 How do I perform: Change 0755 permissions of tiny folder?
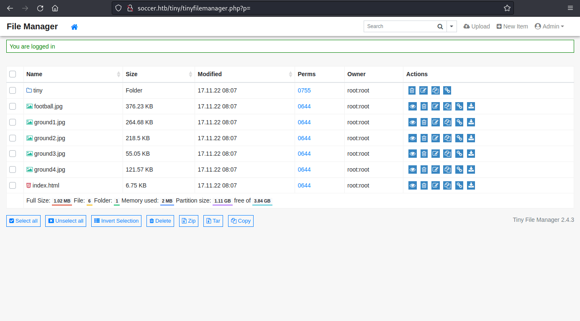(304, 90)
